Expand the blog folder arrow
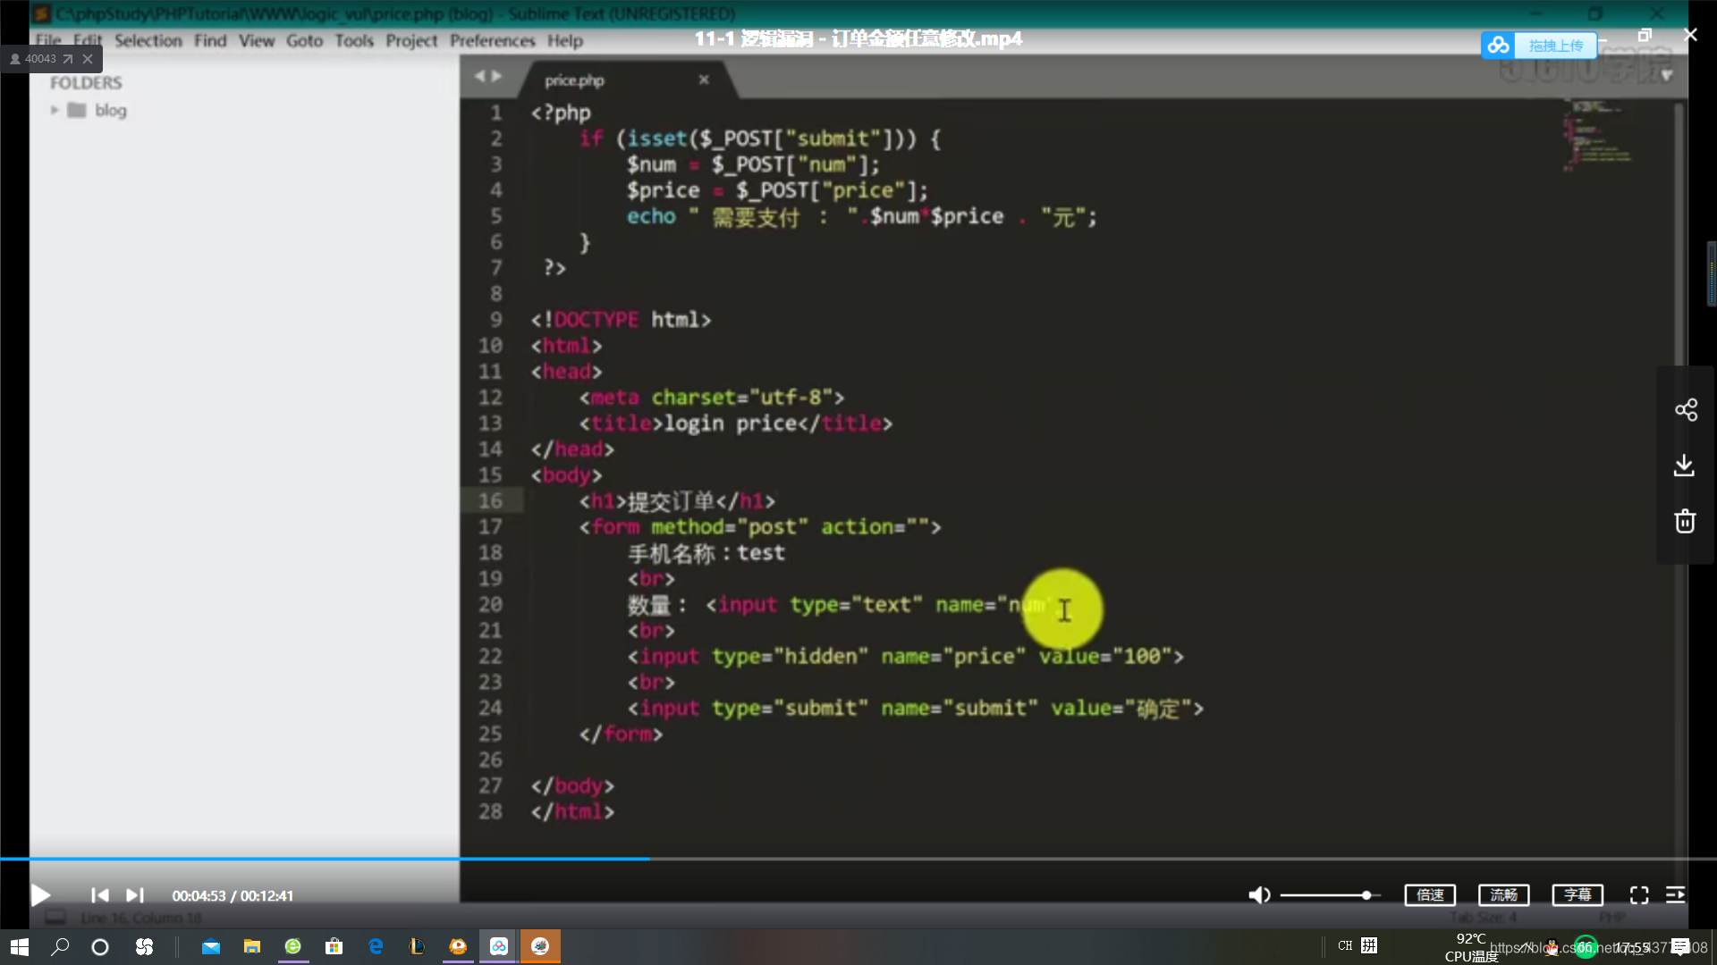1717x965 pixels. [x=55, y=110]
